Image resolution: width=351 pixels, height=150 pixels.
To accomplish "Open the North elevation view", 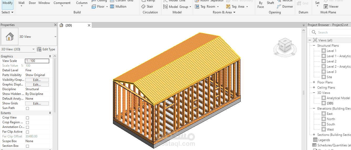I will pos(331,119).
